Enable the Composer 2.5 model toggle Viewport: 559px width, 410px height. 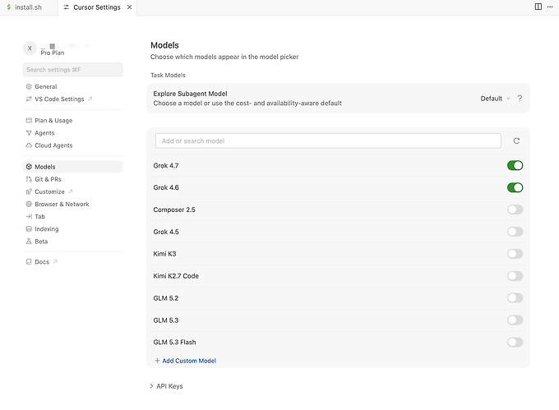(x=515, y=210)
